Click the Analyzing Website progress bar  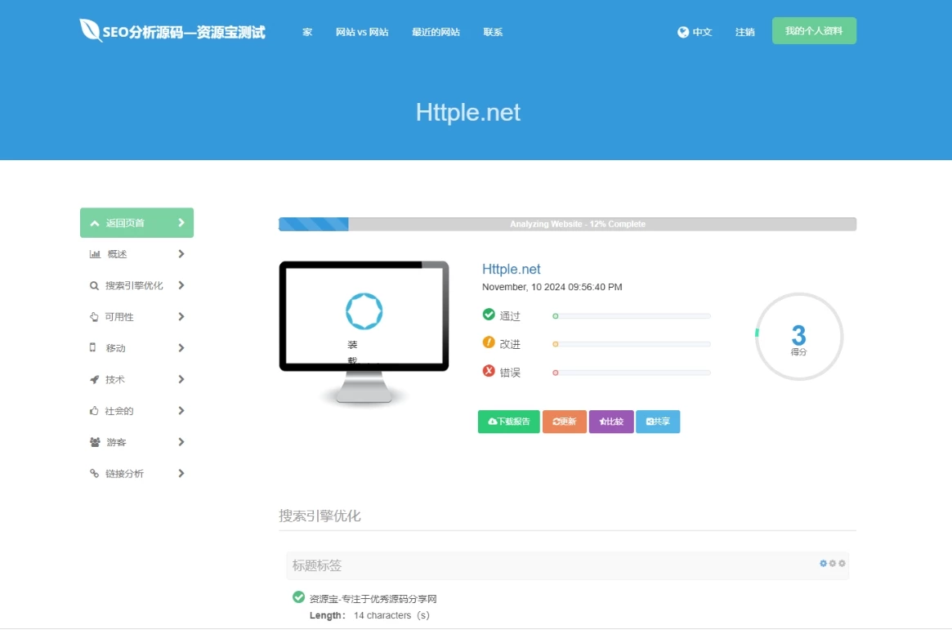coord(567,224)
